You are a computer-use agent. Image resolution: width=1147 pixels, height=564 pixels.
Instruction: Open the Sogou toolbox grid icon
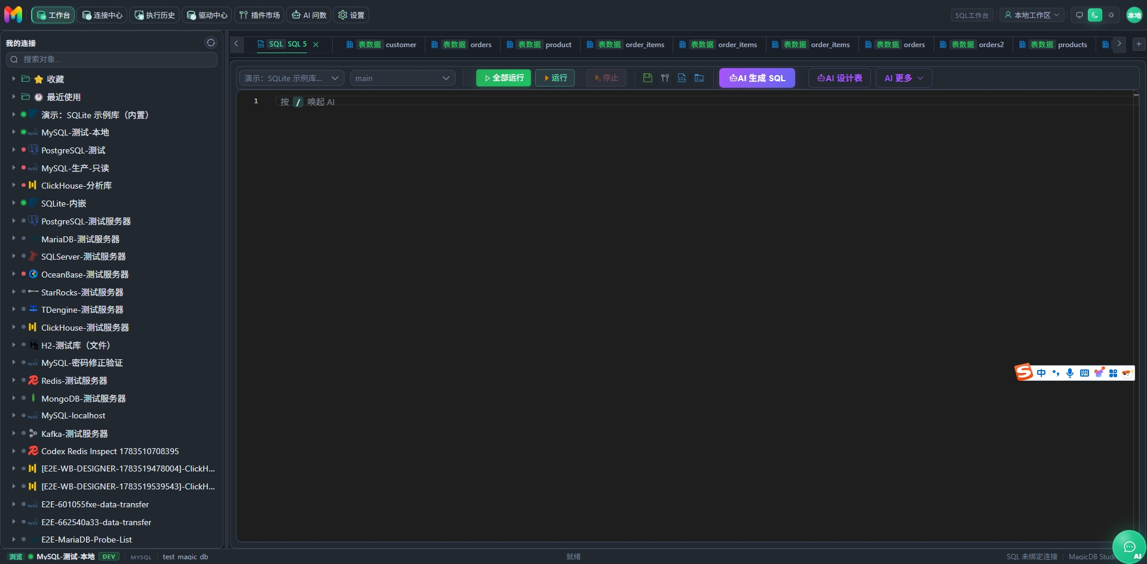click(1113, 373)
